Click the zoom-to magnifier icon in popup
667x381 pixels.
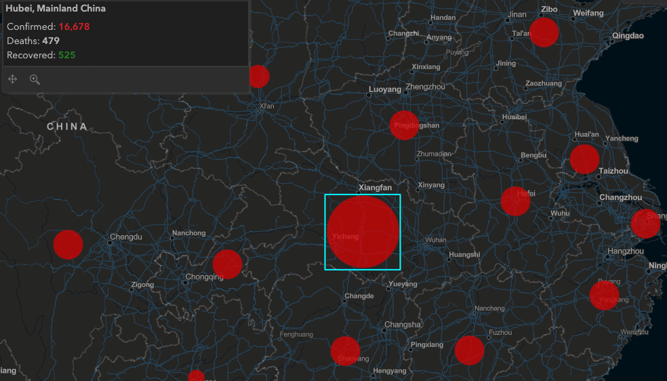pos(35,79)
